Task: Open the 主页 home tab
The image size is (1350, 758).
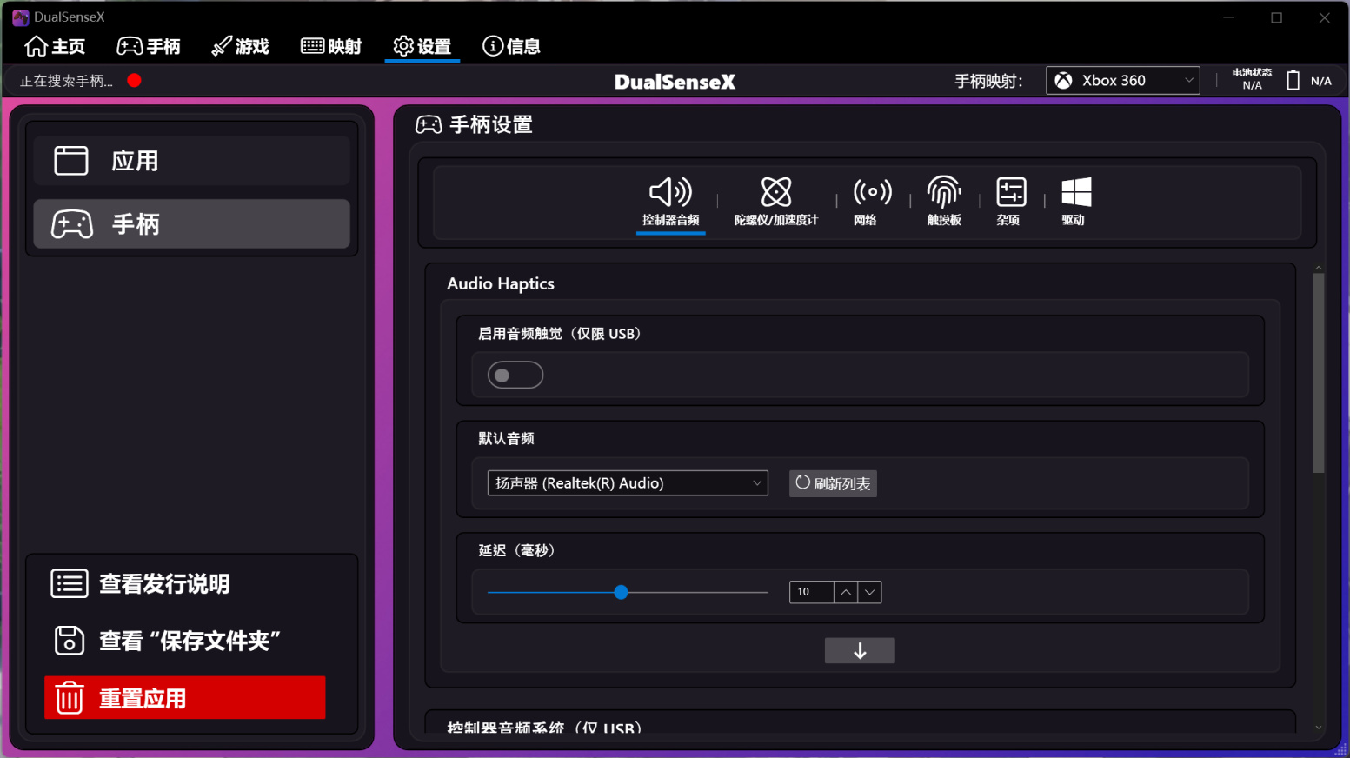Action: (x=55, y=46)
